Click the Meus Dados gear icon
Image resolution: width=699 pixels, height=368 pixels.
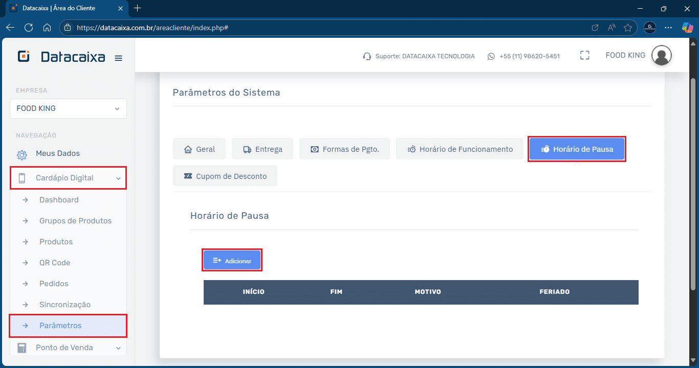(22, 154)
